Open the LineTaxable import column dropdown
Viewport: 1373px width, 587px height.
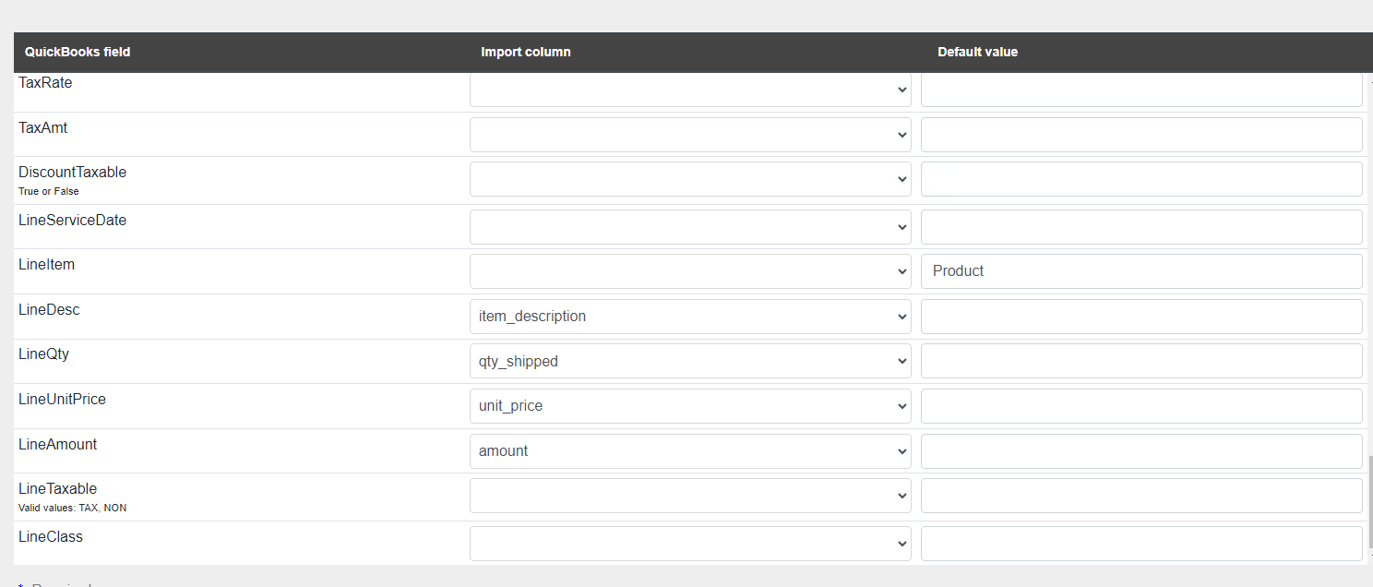[690, 496]
